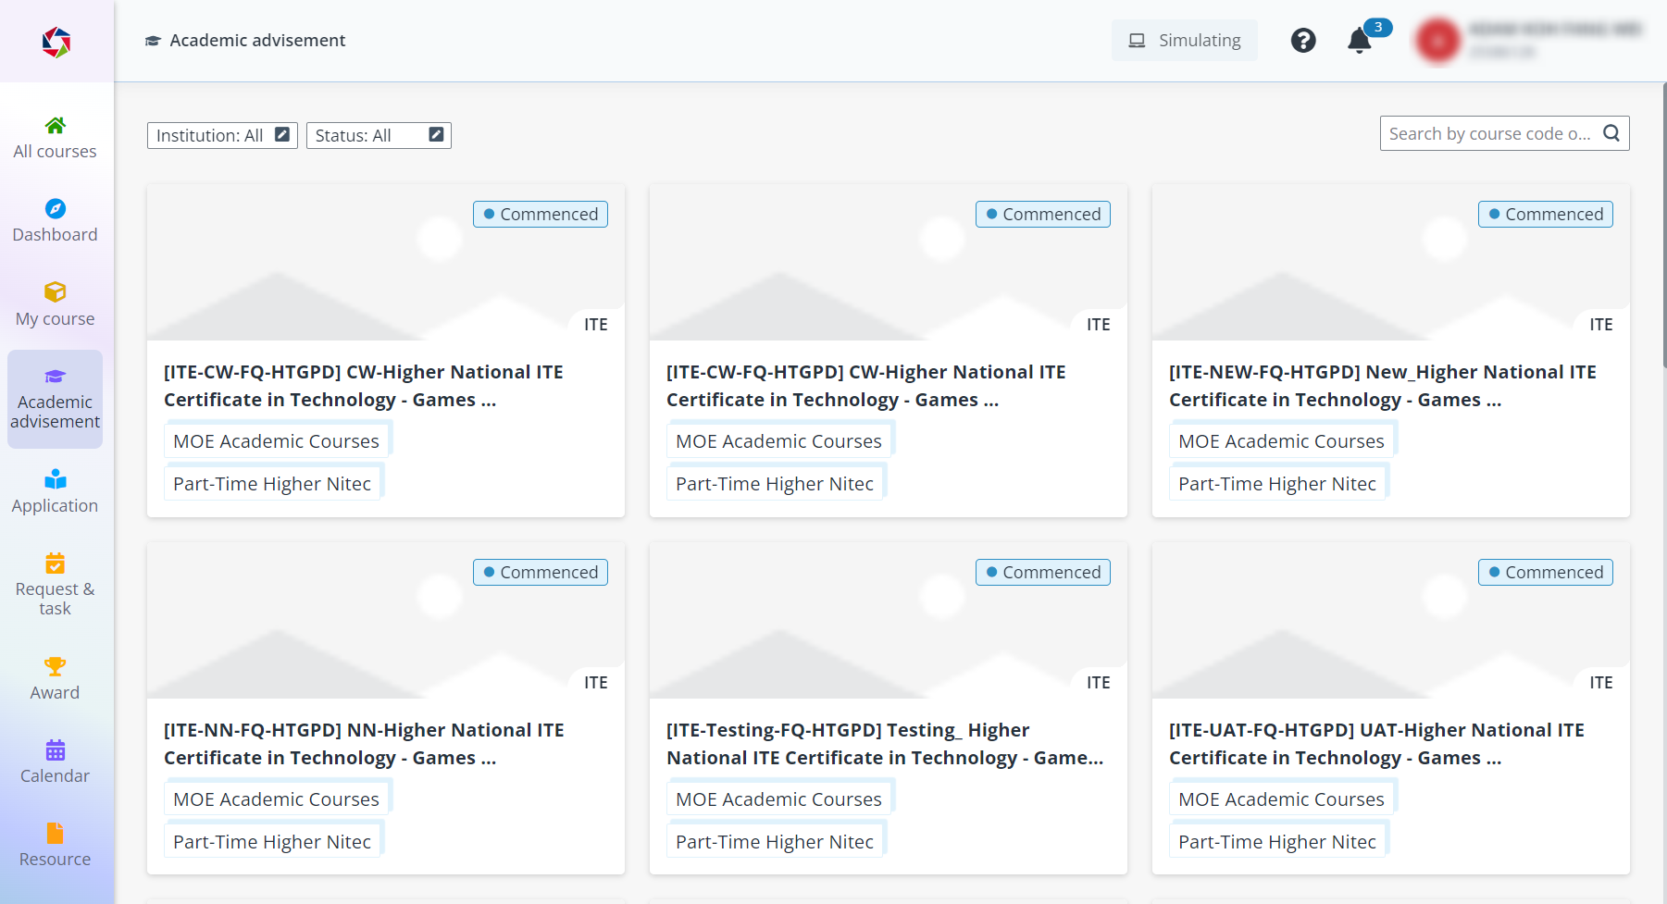This screenshot has height=904, width=1667.
Task: Click the app logo in the top-left corner
Action: (x=56, y=42)
